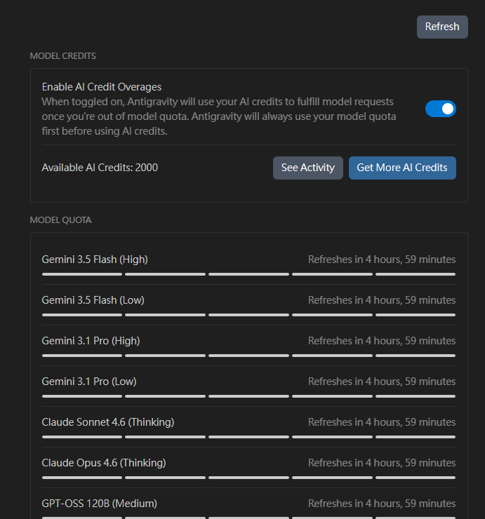Toggle Enable AI Credit Overages switch
The image size is (485, 519).
(x=441, y=109)
